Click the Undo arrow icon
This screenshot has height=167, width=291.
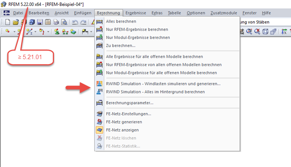(x=75, y=22)
